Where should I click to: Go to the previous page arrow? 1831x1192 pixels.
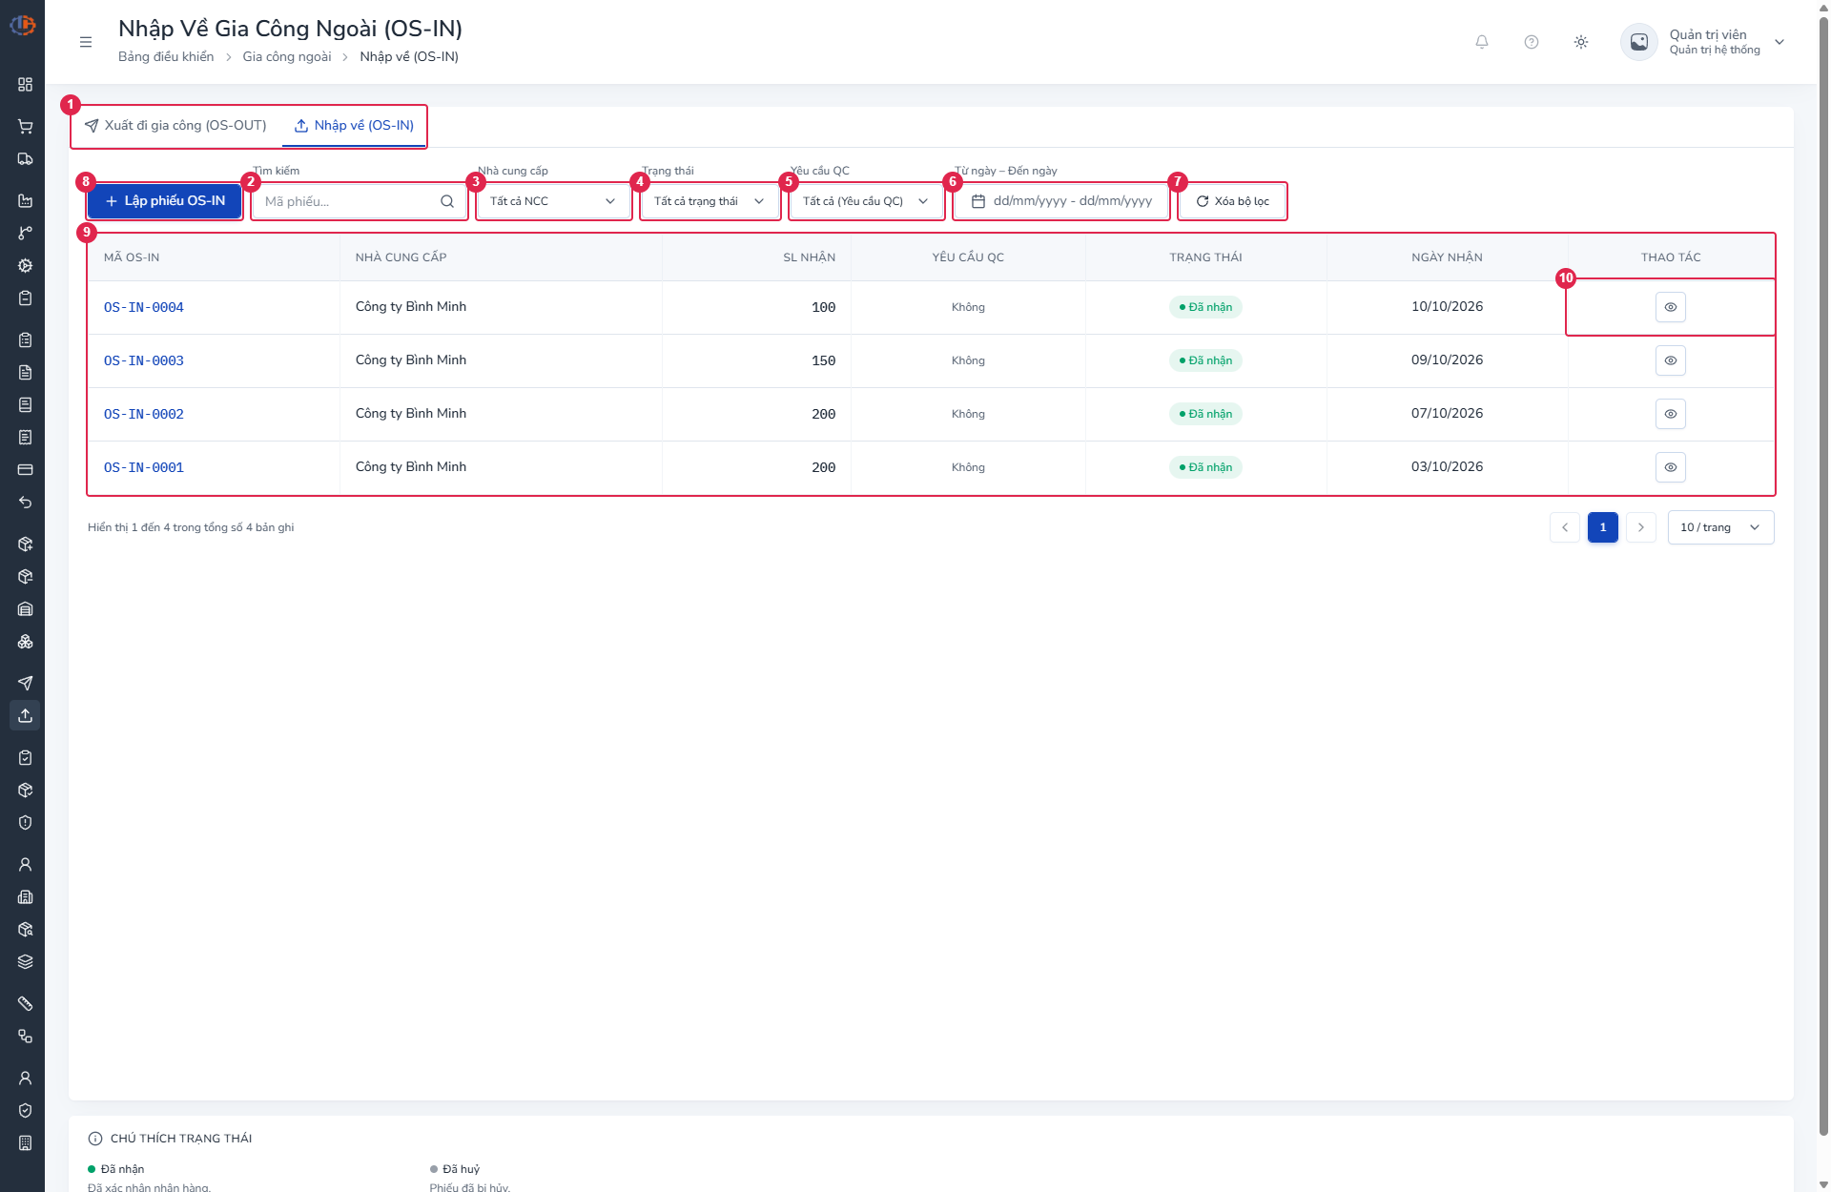pyautogui.click(x=1565, y=527)
